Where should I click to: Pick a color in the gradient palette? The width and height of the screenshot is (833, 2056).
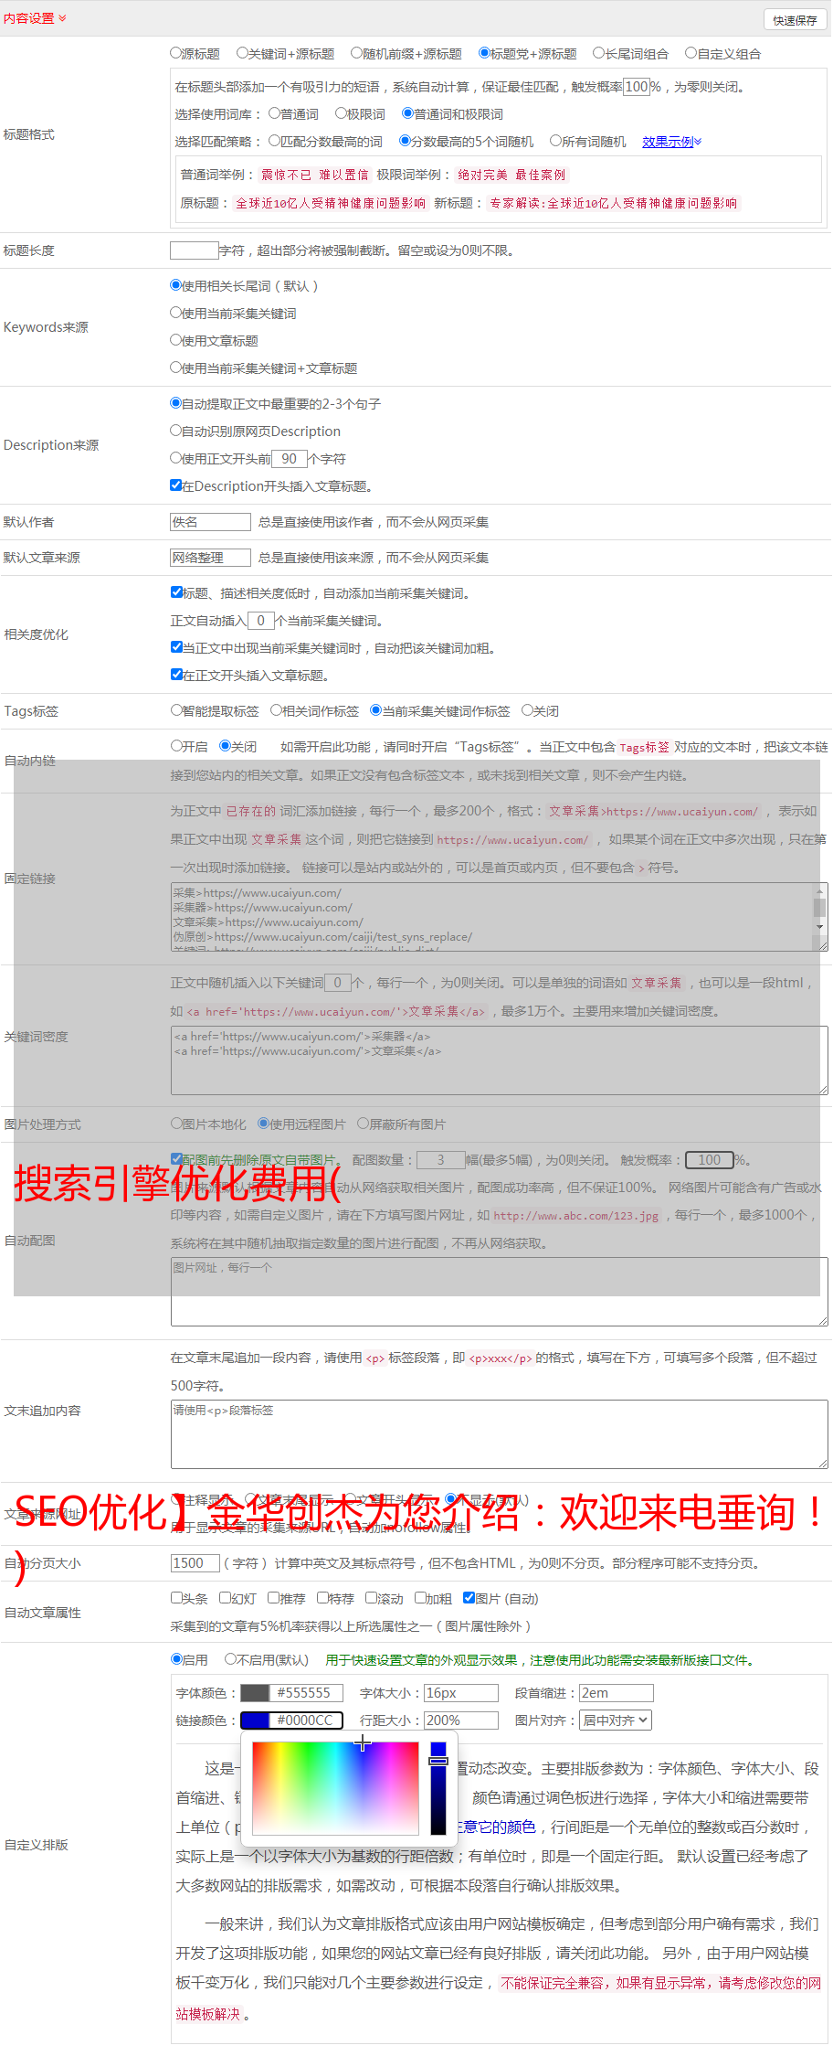(x=335, y=1788)
